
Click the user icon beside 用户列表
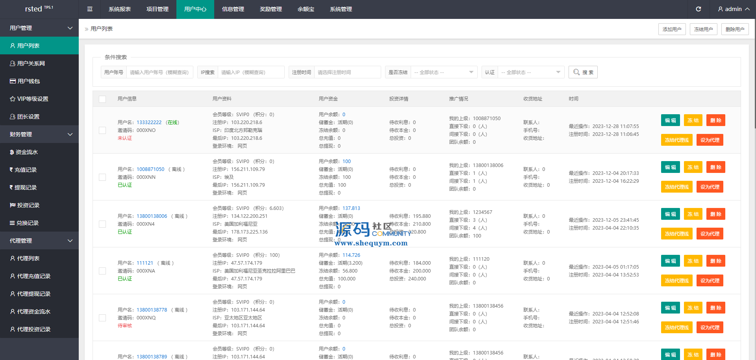pos(13,46)
